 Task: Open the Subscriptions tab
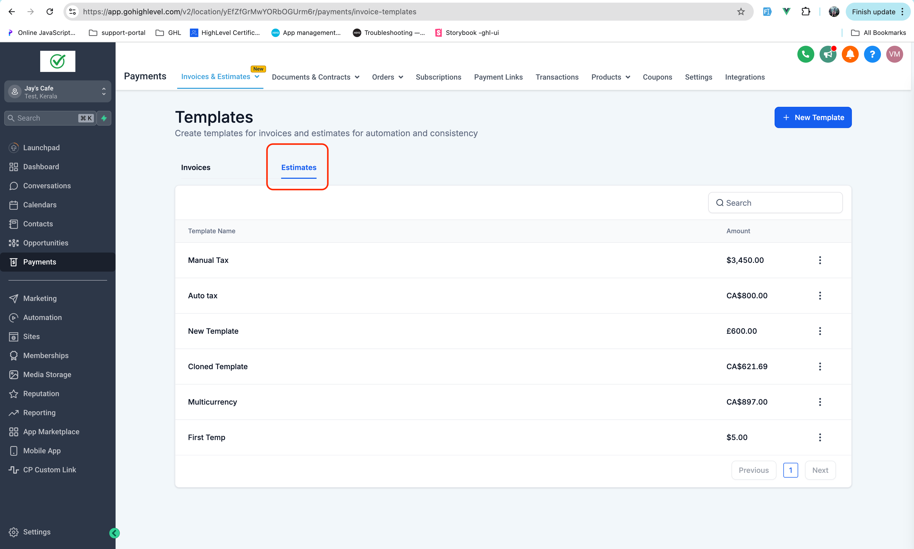[438, 77]
